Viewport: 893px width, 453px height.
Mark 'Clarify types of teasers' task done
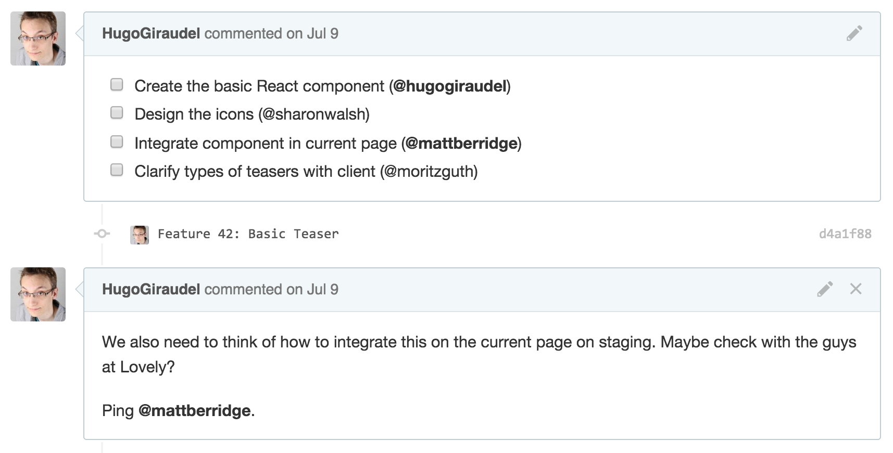tap(117, 170)
